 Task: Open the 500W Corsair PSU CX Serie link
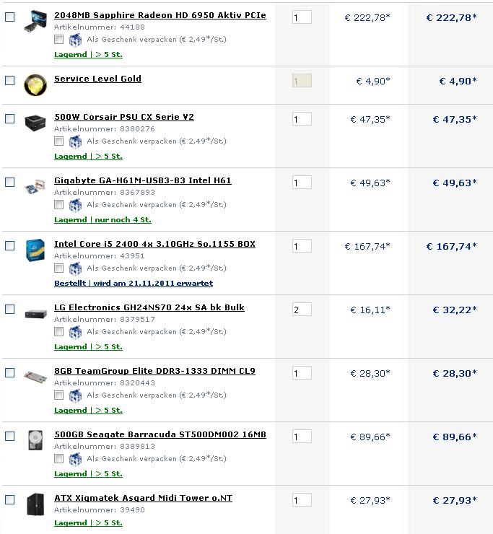coord(124,117)
